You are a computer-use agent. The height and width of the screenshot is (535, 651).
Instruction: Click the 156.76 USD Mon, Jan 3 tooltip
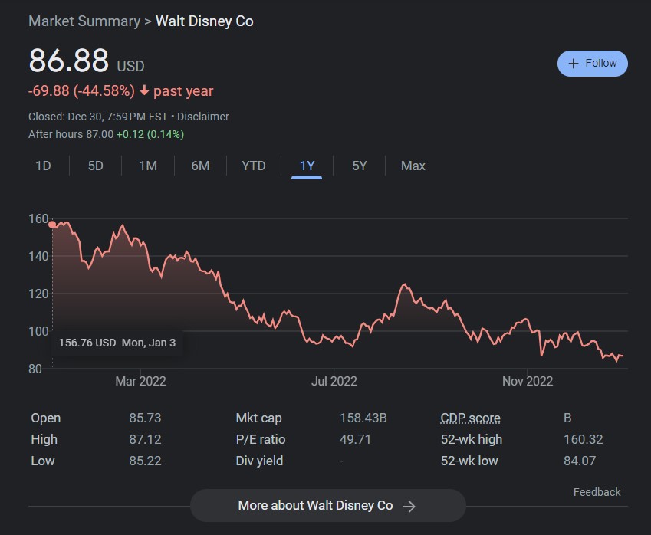click(117, 343)
